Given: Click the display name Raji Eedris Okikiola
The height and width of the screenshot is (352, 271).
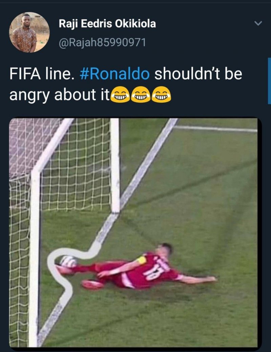Looking at the screenshot, I should click(107, 24).
